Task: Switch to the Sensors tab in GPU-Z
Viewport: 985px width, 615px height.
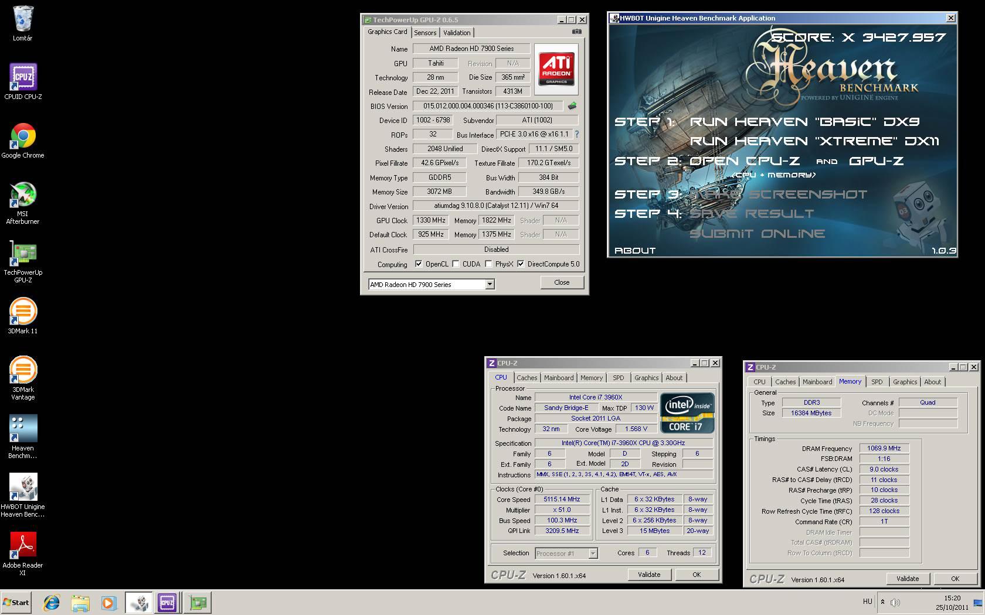Action: [425, 33]
